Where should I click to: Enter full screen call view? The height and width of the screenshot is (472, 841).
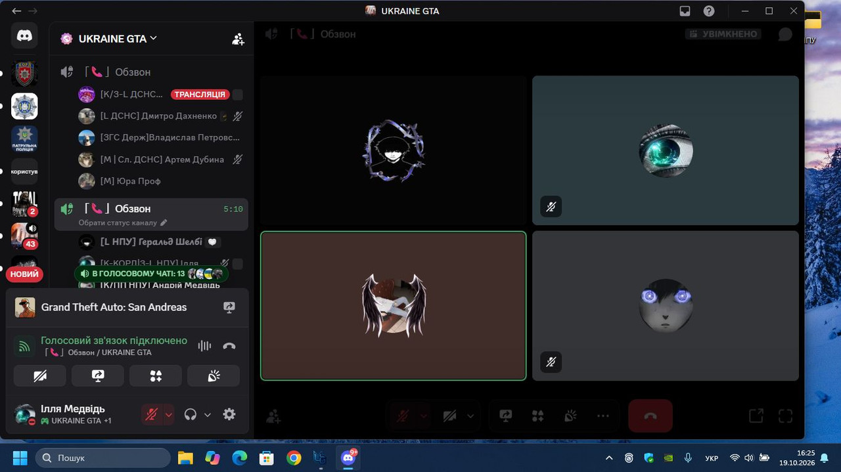pos(785,416)
